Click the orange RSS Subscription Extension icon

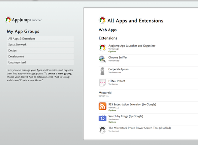click(103, 106)
